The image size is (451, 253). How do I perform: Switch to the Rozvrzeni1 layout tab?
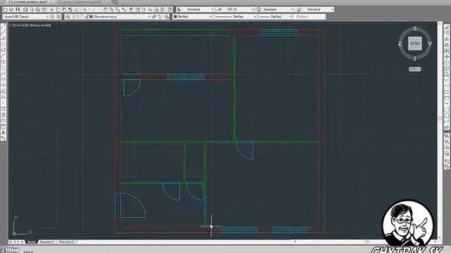[x=47, y=242]
